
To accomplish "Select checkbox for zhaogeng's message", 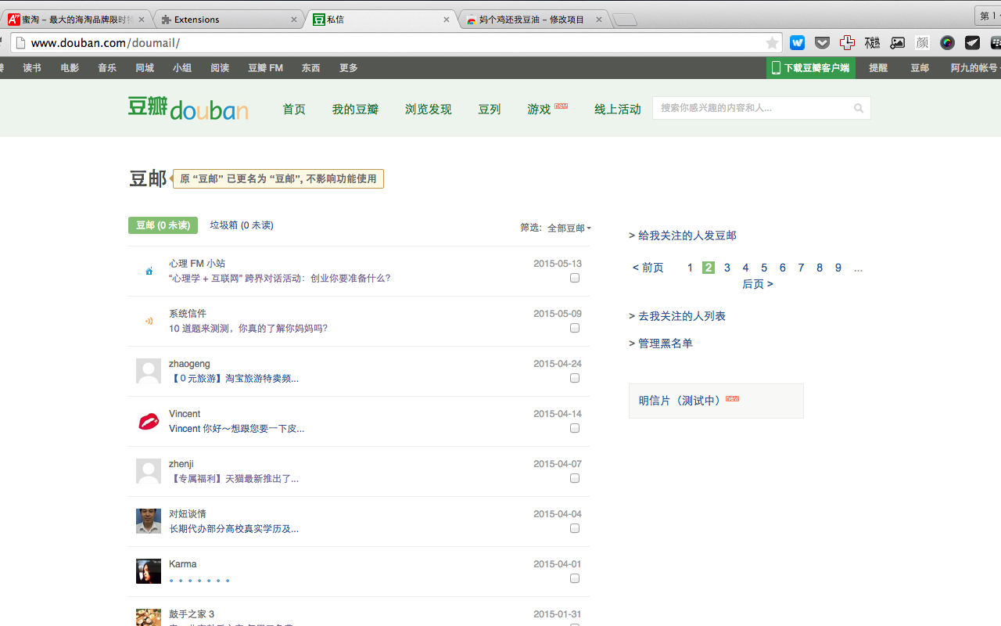I will click(x=575, y=379).
